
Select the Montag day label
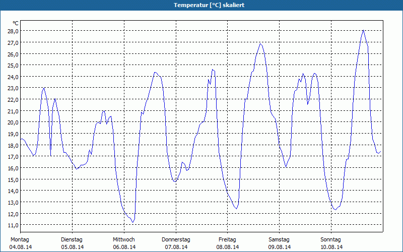coord(20,240)
